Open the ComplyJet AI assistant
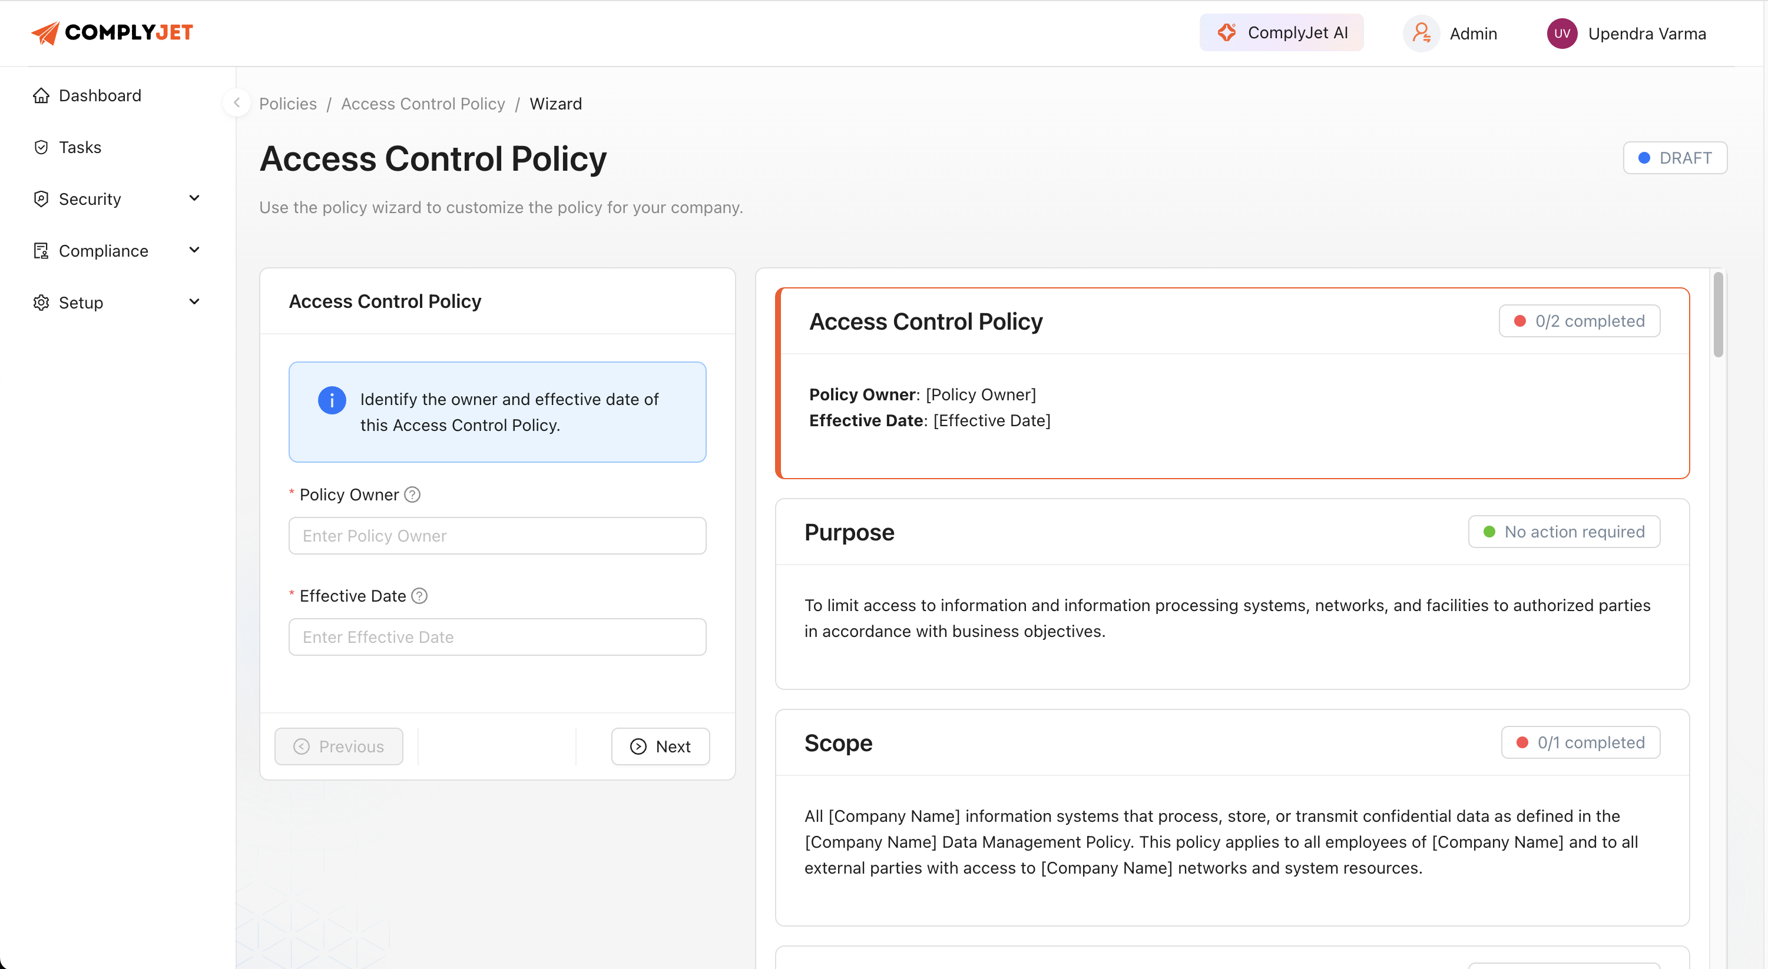Viewport: 1768px width, 969px height. (x=1281, y=32)
